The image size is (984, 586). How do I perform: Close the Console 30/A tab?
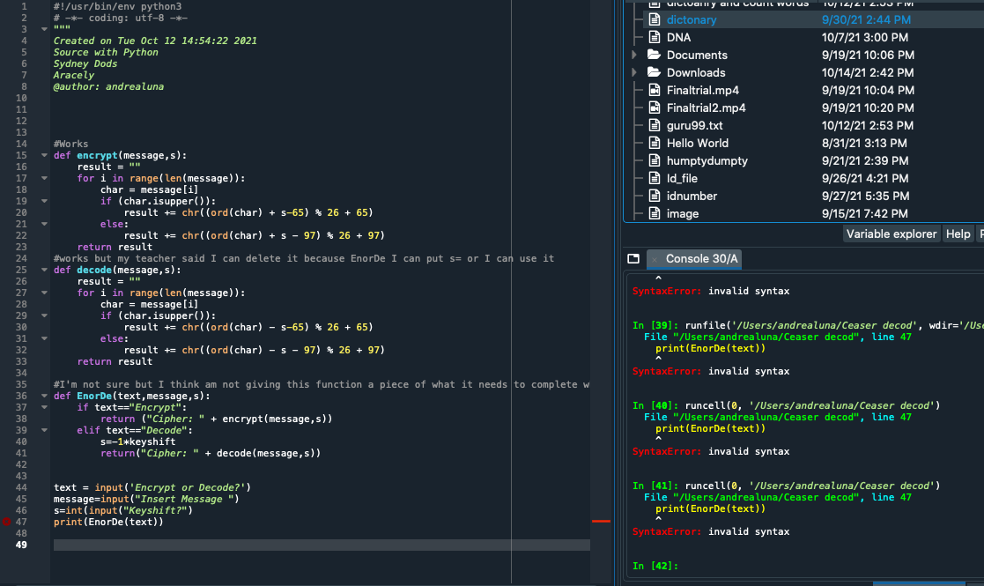click(655, 259)
